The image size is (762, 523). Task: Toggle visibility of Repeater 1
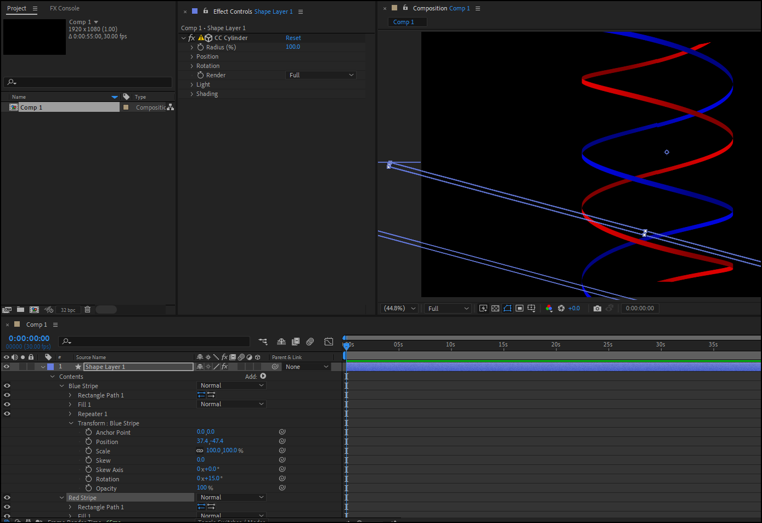[x=6, y=413]
